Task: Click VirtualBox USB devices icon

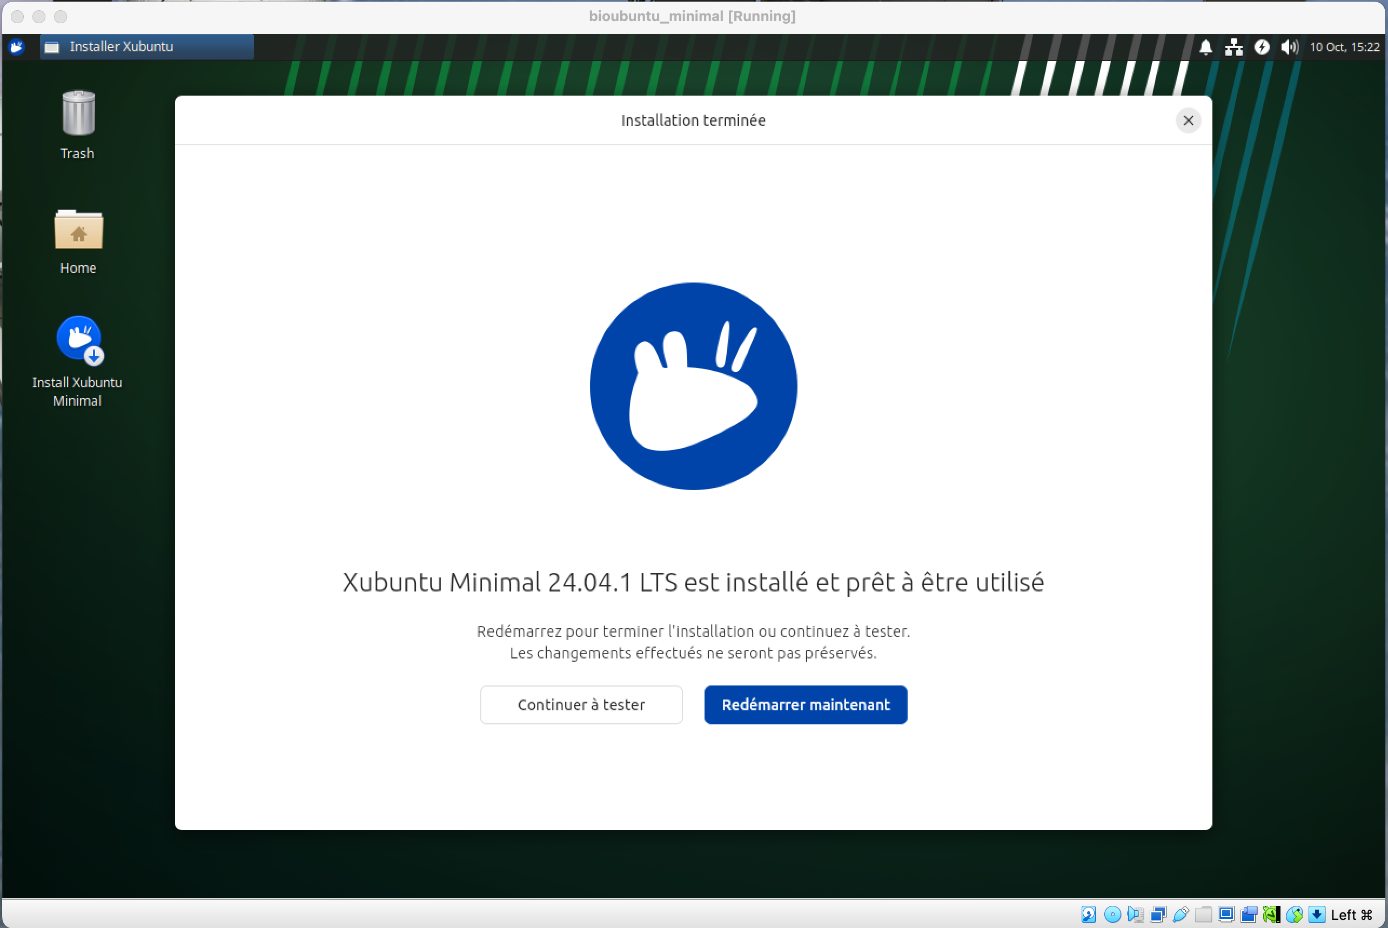Action: 1181,914
